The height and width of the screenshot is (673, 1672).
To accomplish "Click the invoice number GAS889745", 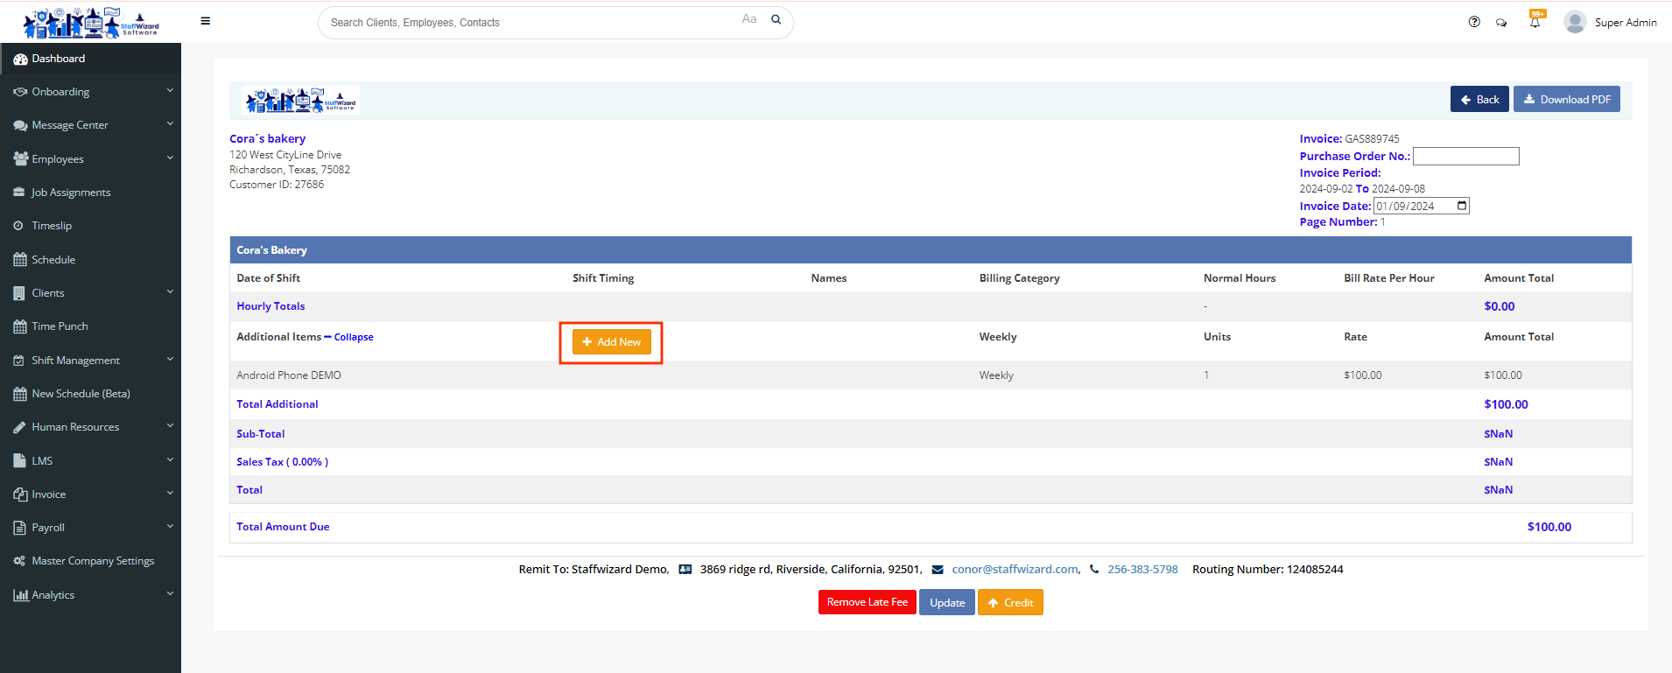I will [x=1372, y=139].
